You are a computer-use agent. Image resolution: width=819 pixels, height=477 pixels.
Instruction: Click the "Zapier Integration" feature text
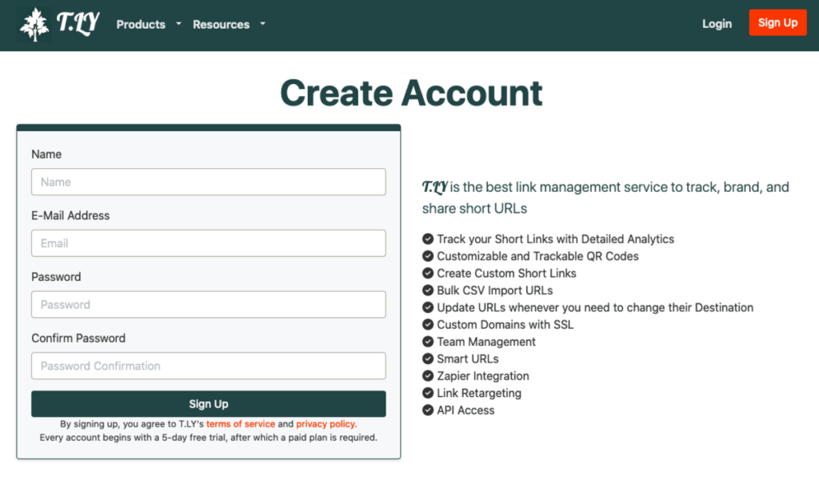[x=482, y=376]
